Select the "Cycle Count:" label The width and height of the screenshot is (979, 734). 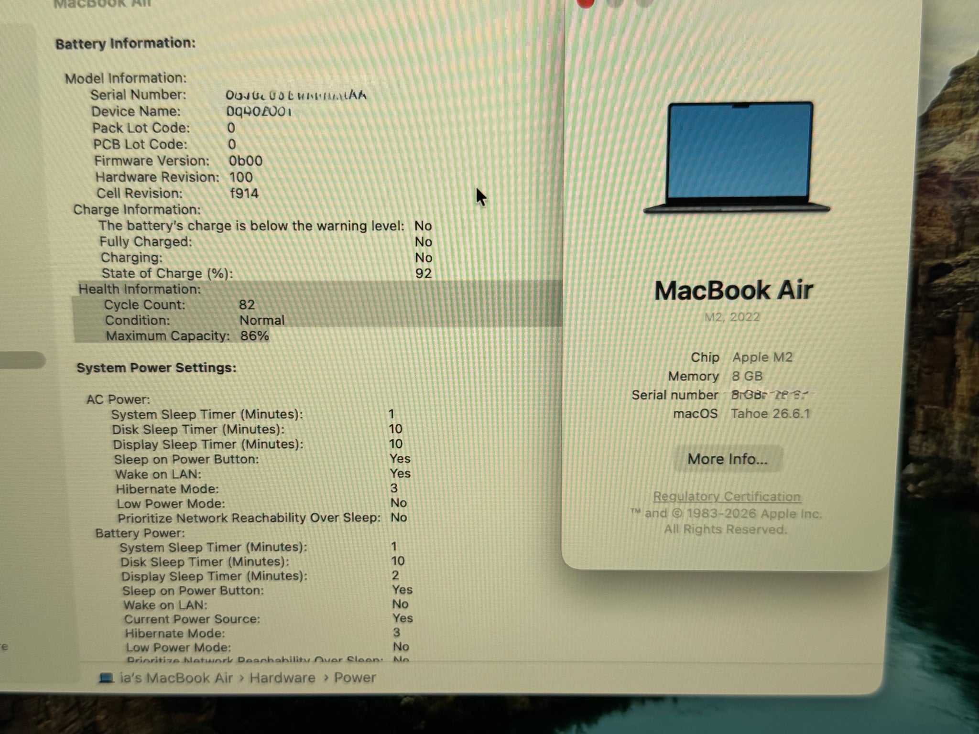pos(145,305)
